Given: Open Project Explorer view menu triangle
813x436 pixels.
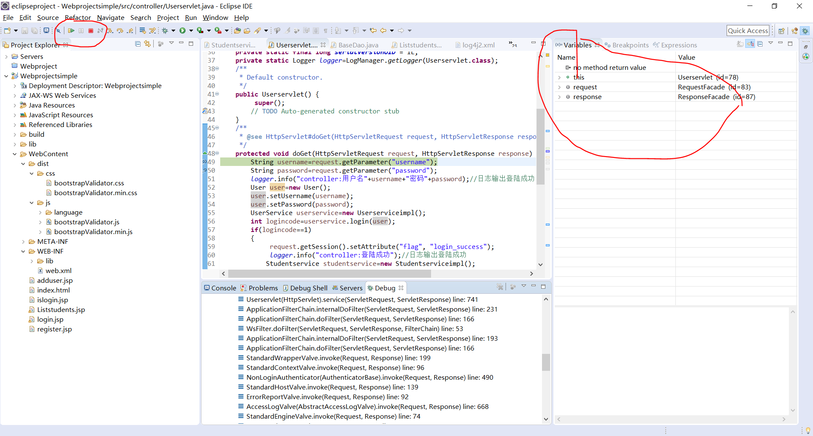Looking at the screenshot, I should 171,43.
